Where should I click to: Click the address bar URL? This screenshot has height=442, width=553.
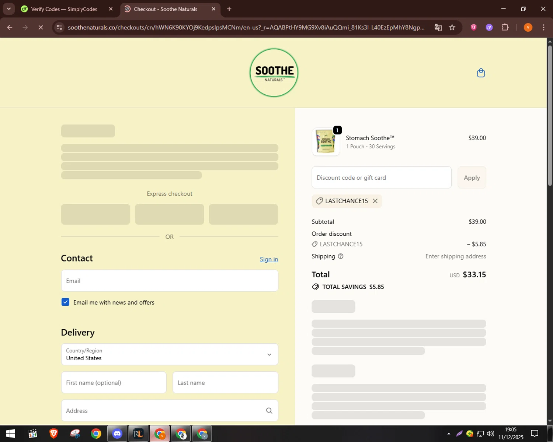(246, 27)
